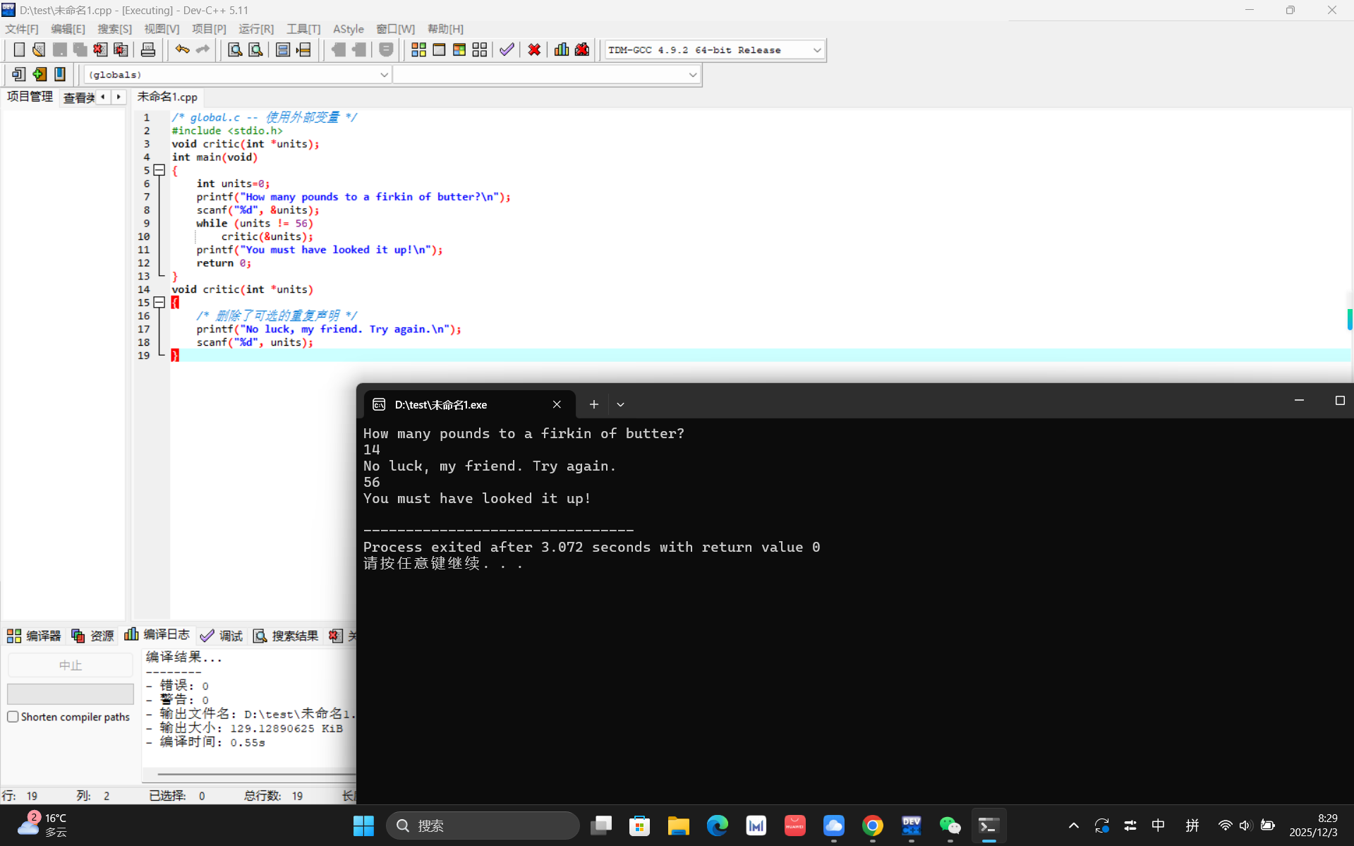Collapse the main function fold at line 5
1354x846 pixels.
coord(159,170)
